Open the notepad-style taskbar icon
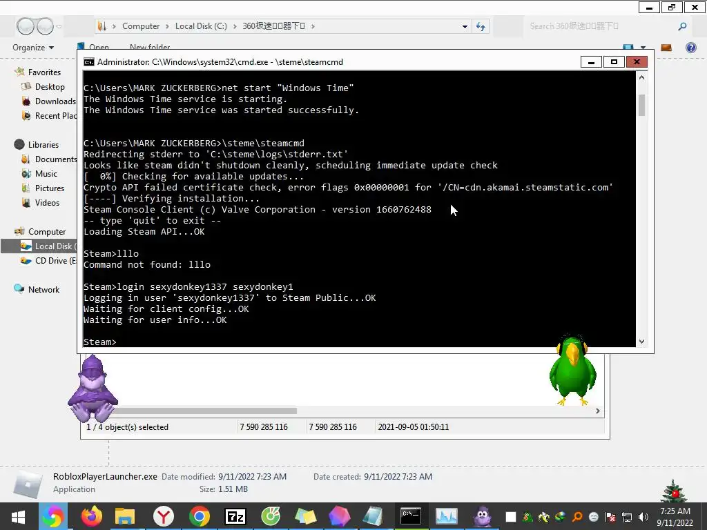The height and width of the screenshot is (530, 707). pyautogui.click(x=373, y=516)
